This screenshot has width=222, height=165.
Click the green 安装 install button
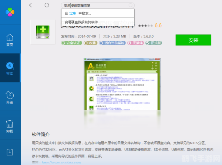pos(194,40)
